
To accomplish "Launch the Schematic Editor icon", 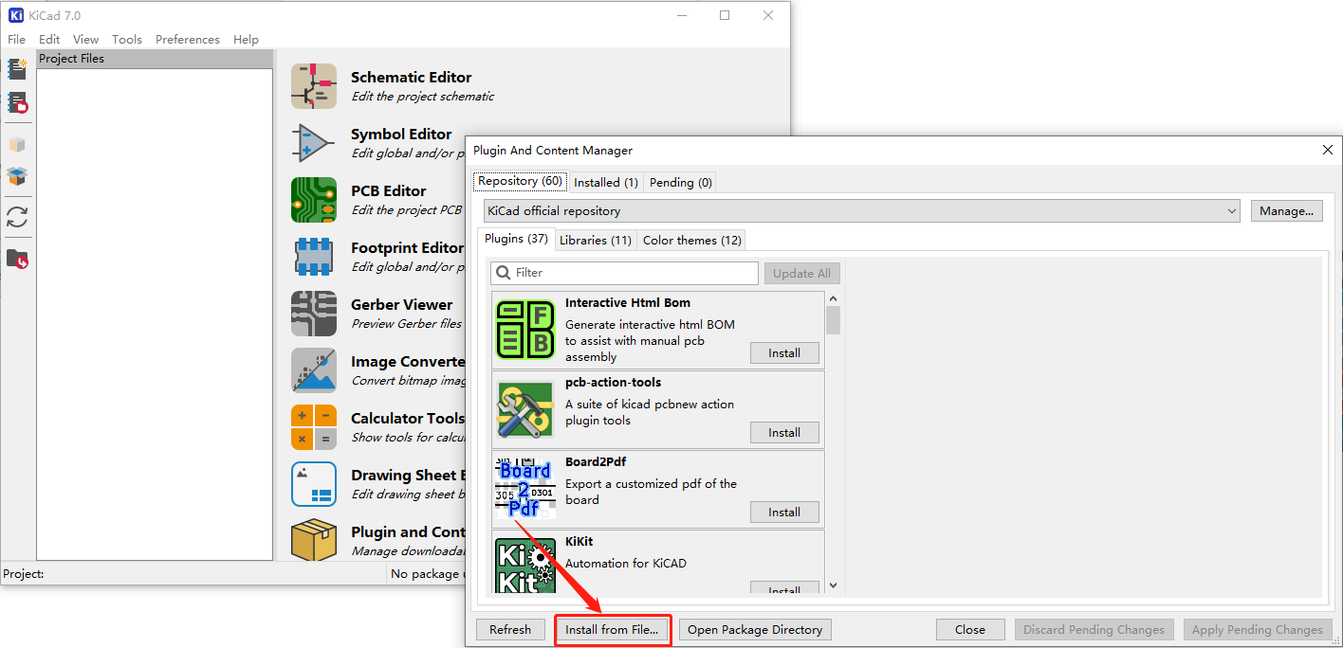I will coord(314,86).
